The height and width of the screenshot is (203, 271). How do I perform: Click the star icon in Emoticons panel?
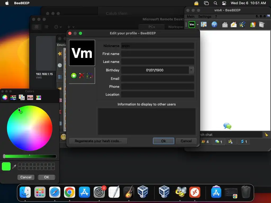pyautogui.click(x=60, y=54)
